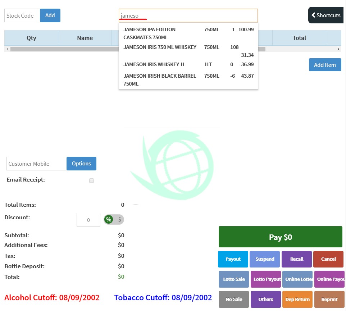This screenshot has width=346, height=311.
Task: Open customer Options
Action: point(81,164)
